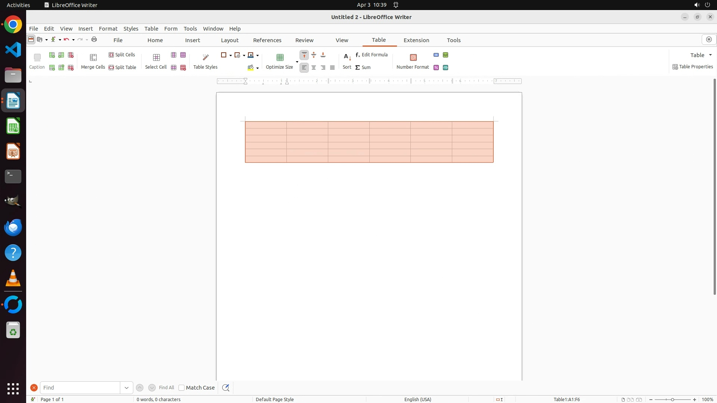The width and height of the screenshot is (717, 403).
Task: Click the Sum sigma icon
Action: 357,68
